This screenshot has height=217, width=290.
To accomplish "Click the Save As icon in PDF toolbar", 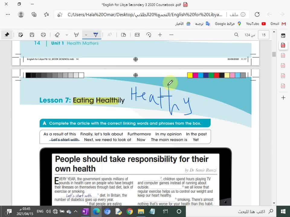I will click(21, 35).
